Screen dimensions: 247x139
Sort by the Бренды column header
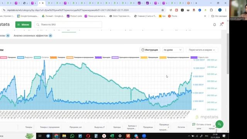(x=117, y=127)
